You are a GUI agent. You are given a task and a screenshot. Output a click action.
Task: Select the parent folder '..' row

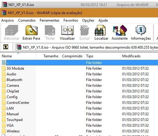click(80, 63)
